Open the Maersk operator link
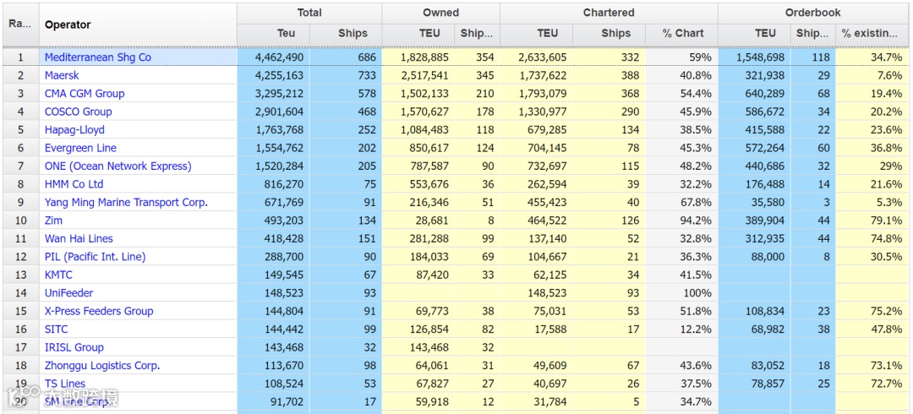The width and height of the screenshot is (913, 414). [62, 75]
